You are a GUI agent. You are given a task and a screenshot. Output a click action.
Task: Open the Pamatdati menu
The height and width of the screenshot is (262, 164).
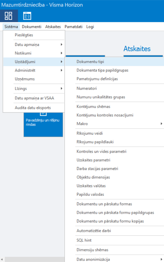[74, 27]
